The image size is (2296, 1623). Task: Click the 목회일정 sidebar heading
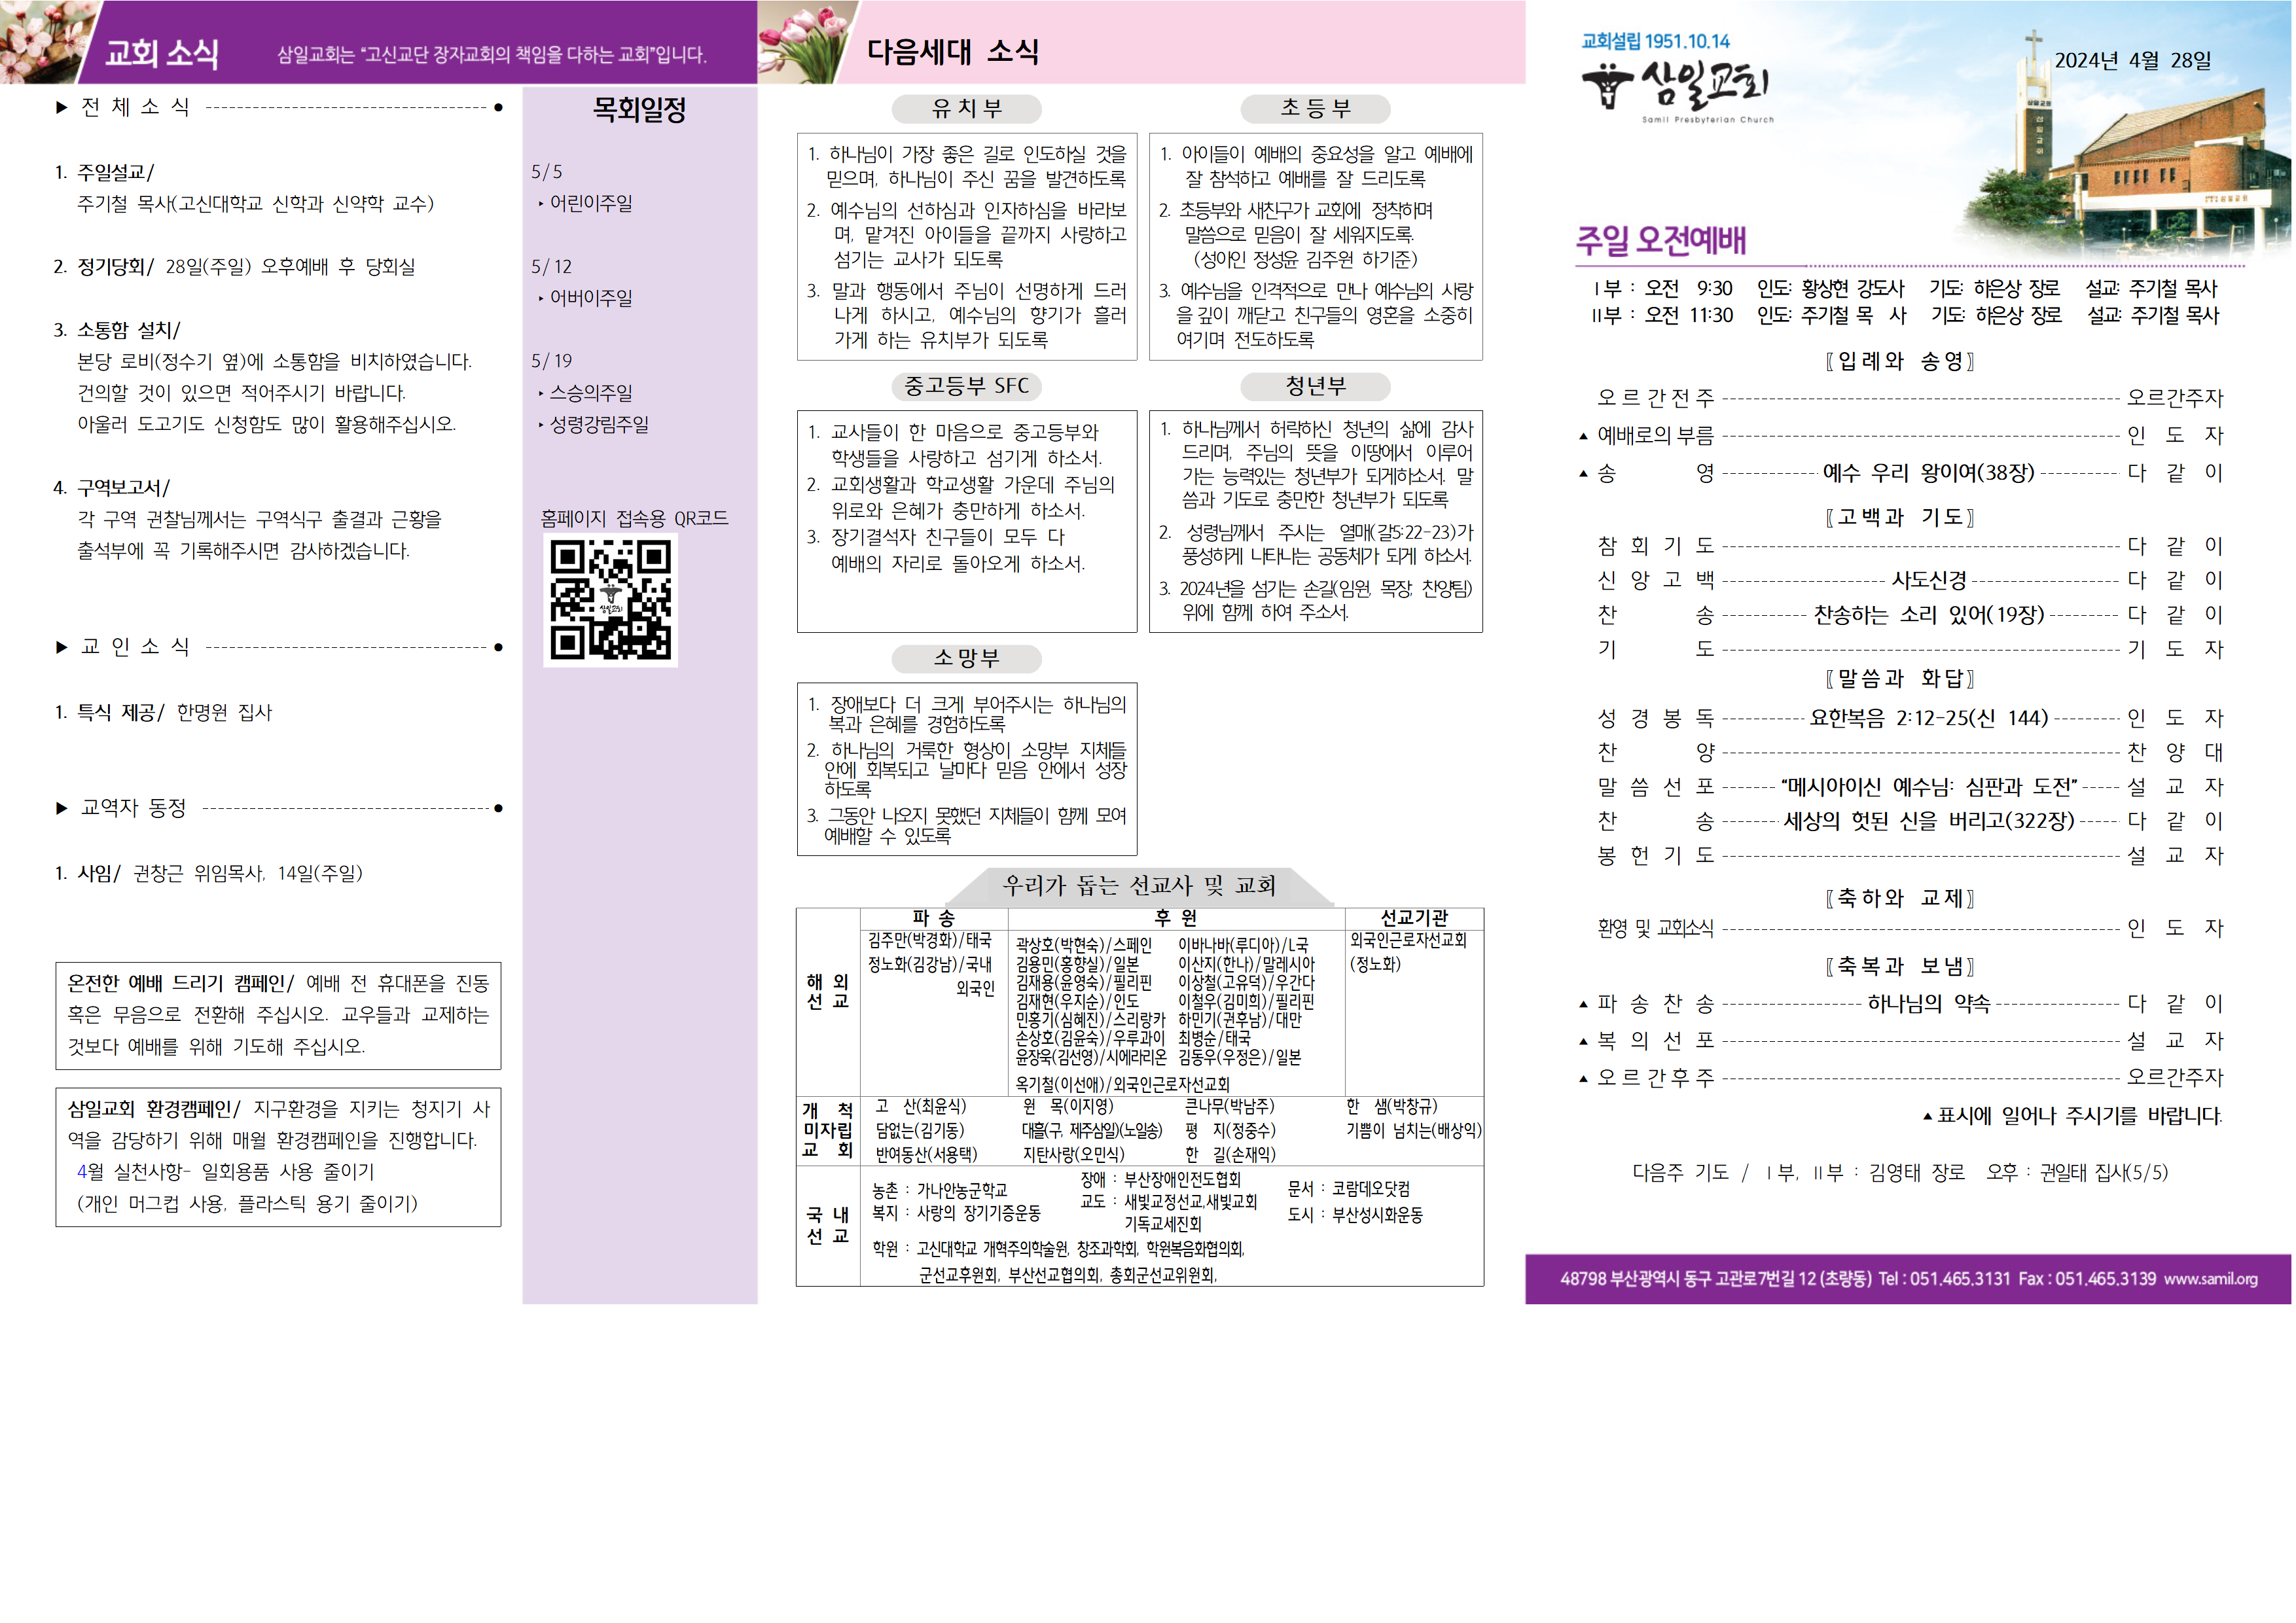tap(639, 109)
